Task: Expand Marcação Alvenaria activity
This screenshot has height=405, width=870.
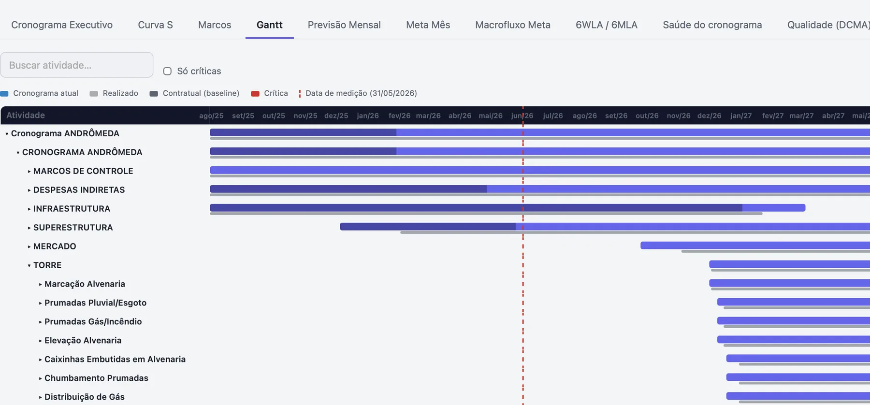Action: click(40, 284)
